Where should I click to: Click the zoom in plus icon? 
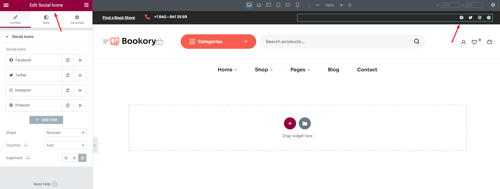(341, 5)
